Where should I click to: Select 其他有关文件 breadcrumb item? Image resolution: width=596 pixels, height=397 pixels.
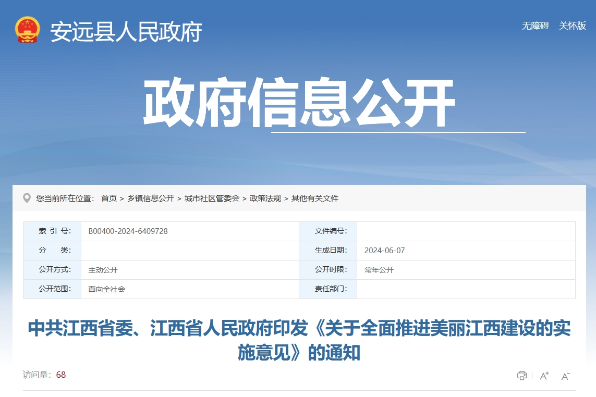tap(315, 198)
